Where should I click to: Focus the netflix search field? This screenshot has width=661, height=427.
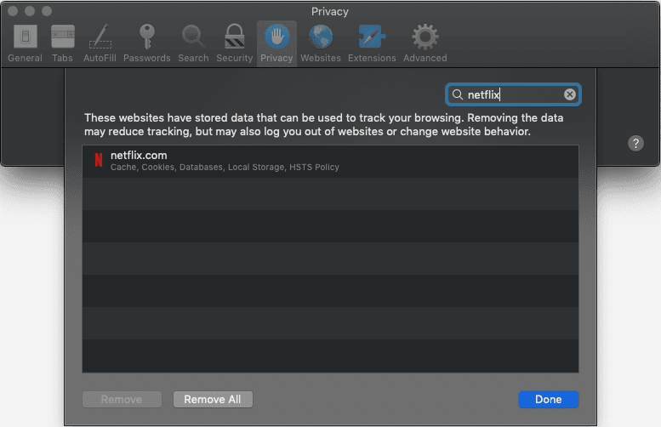[513, 94]
